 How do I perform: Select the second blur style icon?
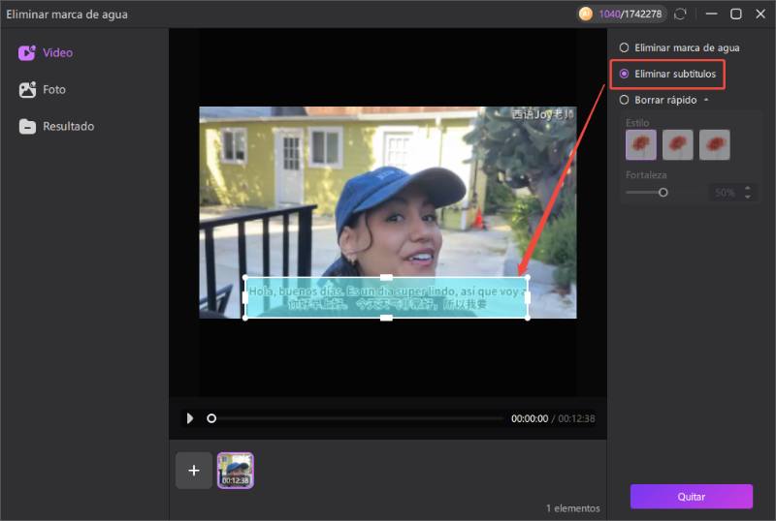pyautogui.click(x=678, y=145)
